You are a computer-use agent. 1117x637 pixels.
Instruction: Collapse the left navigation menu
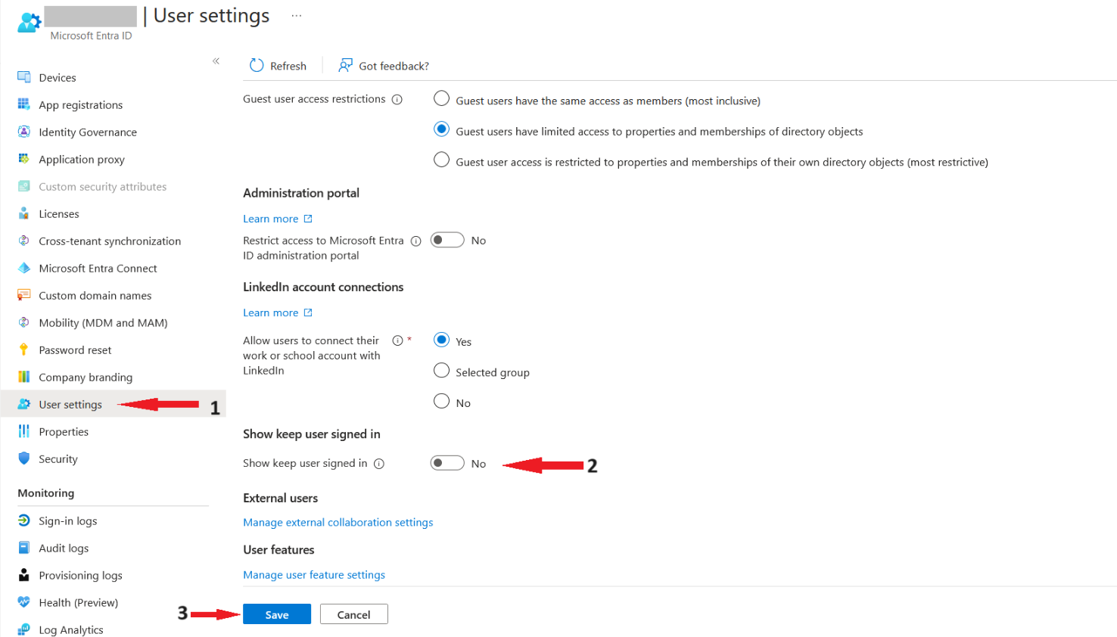(216, 61)
